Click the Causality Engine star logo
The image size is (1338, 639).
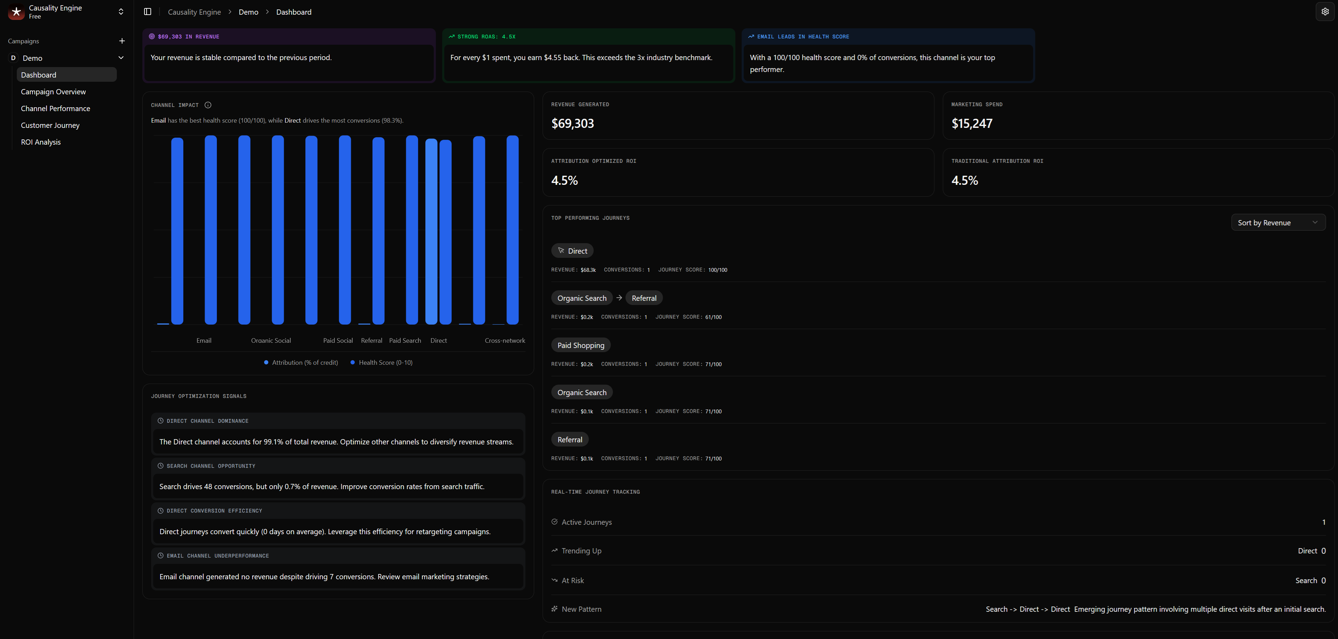[x=16, y=12]
